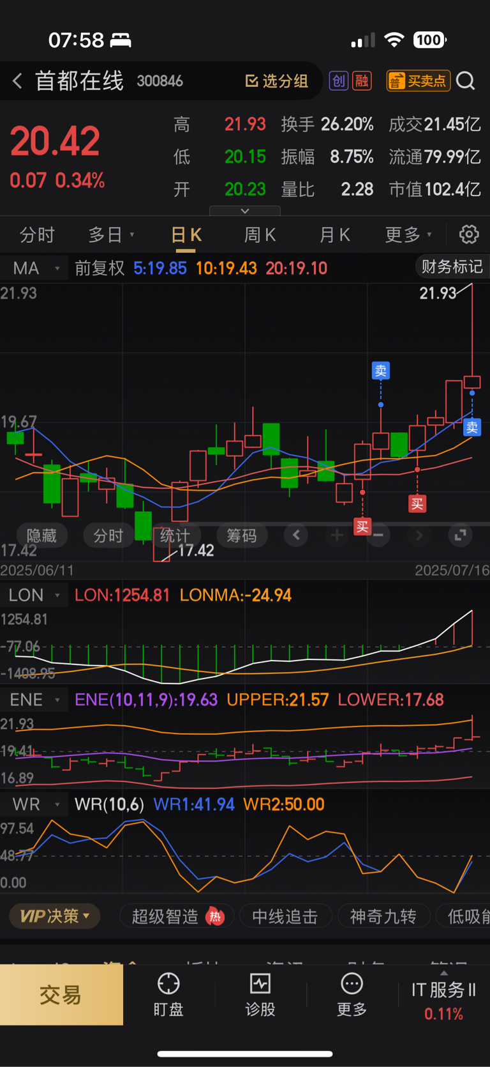Tap the 选分组 group selection button

tap(277, 81)
